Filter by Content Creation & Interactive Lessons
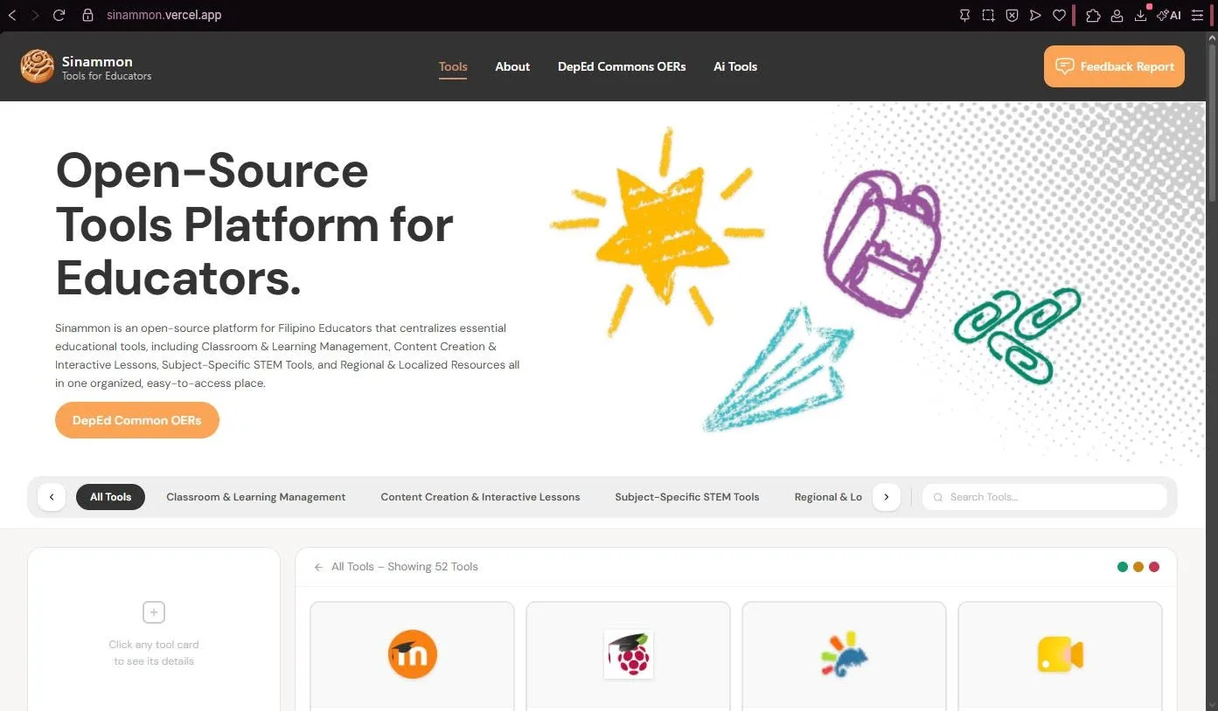 pos(480,497)
